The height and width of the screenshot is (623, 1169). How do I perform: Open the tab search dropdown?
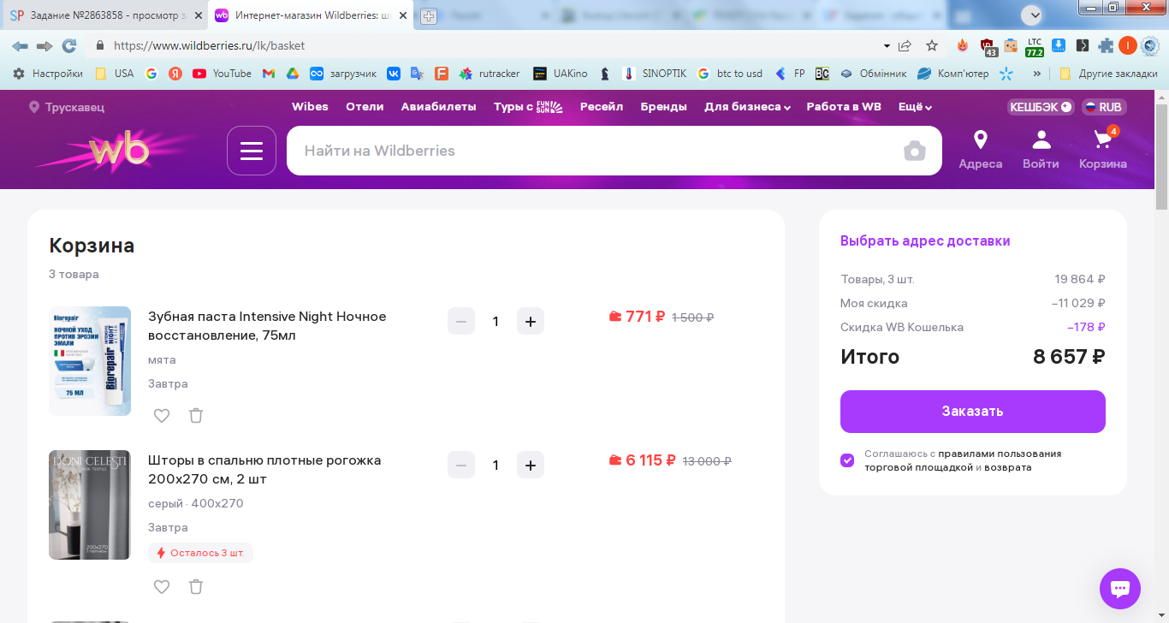coord(1034,15)
